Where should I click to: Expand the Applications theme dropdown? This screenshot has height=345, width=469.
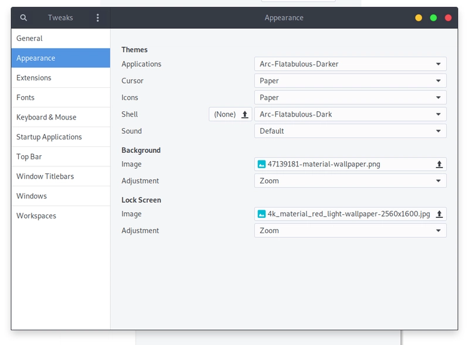click(350, 64)
